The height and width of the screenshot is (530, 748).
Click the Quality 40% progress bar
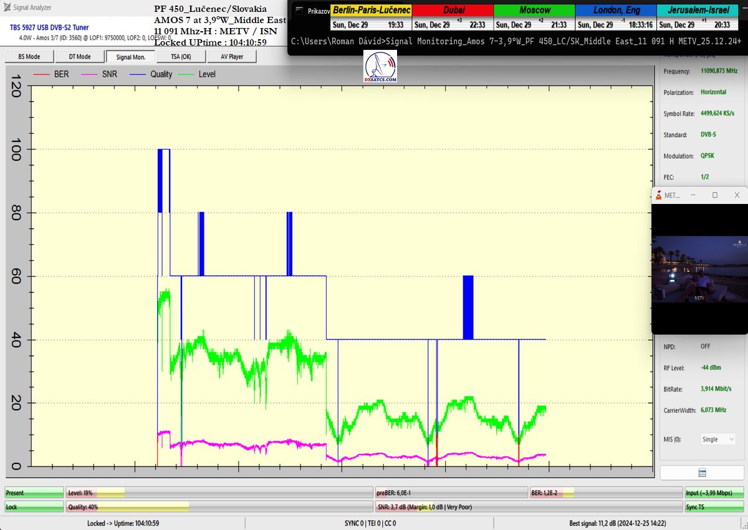[x=219, y=507]
